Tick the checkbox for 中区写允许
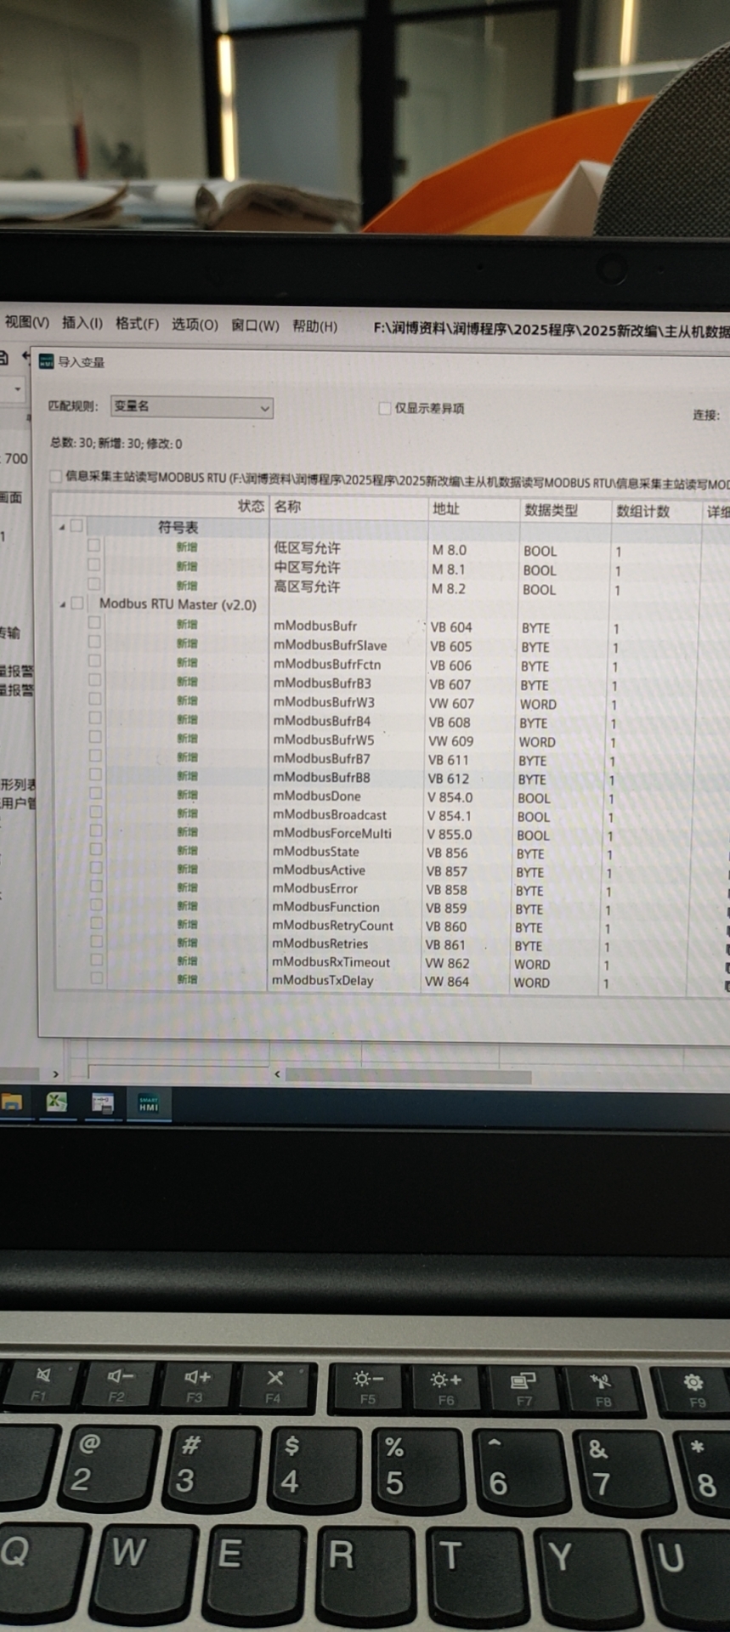This screenshot has height=1632, width=730. [93, 565]
